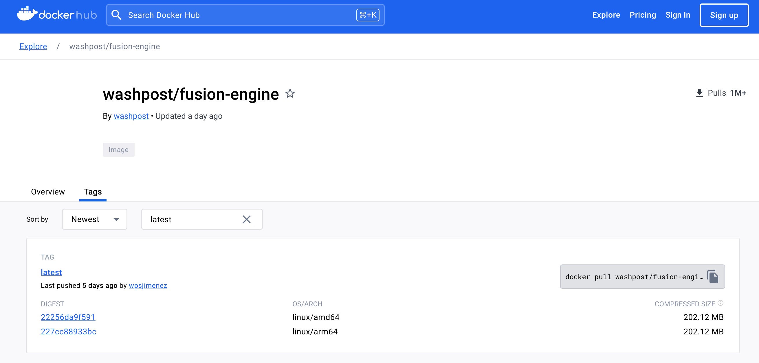
Task: Click the Pulls download arrow icon
Action: pos(699,93)
